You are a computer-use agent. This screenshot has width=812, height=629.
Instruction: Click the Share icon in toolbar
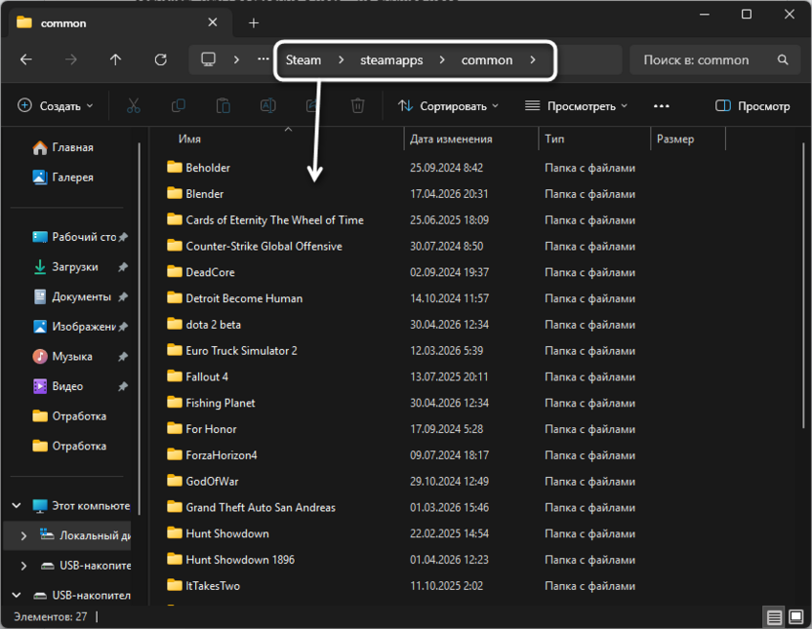pyautogui.click(x=311, y=106)
